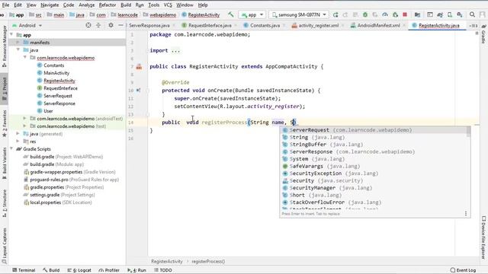
Task: Click the more options dots in the completion popup
Action: tap(466, 213)
